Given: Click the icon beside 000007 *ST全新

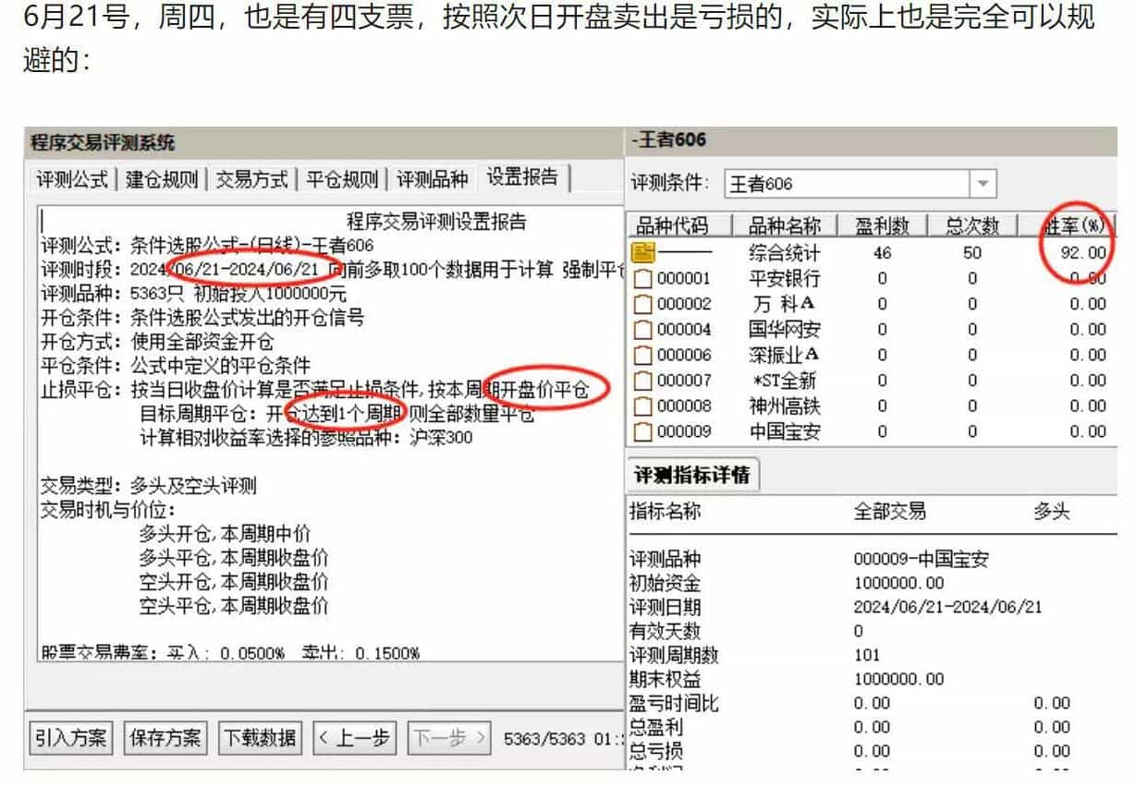Looking at the screenshot, I should coord(642,380).
